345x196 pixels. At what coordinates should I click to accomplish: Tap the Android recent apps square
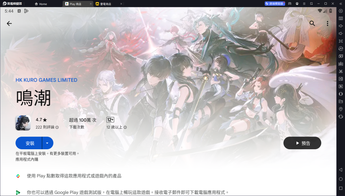341,188
